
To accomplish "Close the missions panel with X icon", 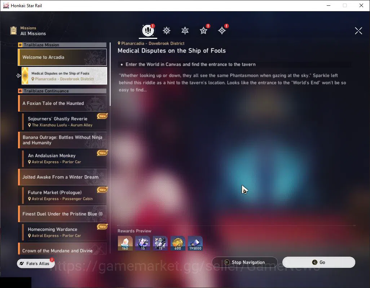I will tap(358, 31).
